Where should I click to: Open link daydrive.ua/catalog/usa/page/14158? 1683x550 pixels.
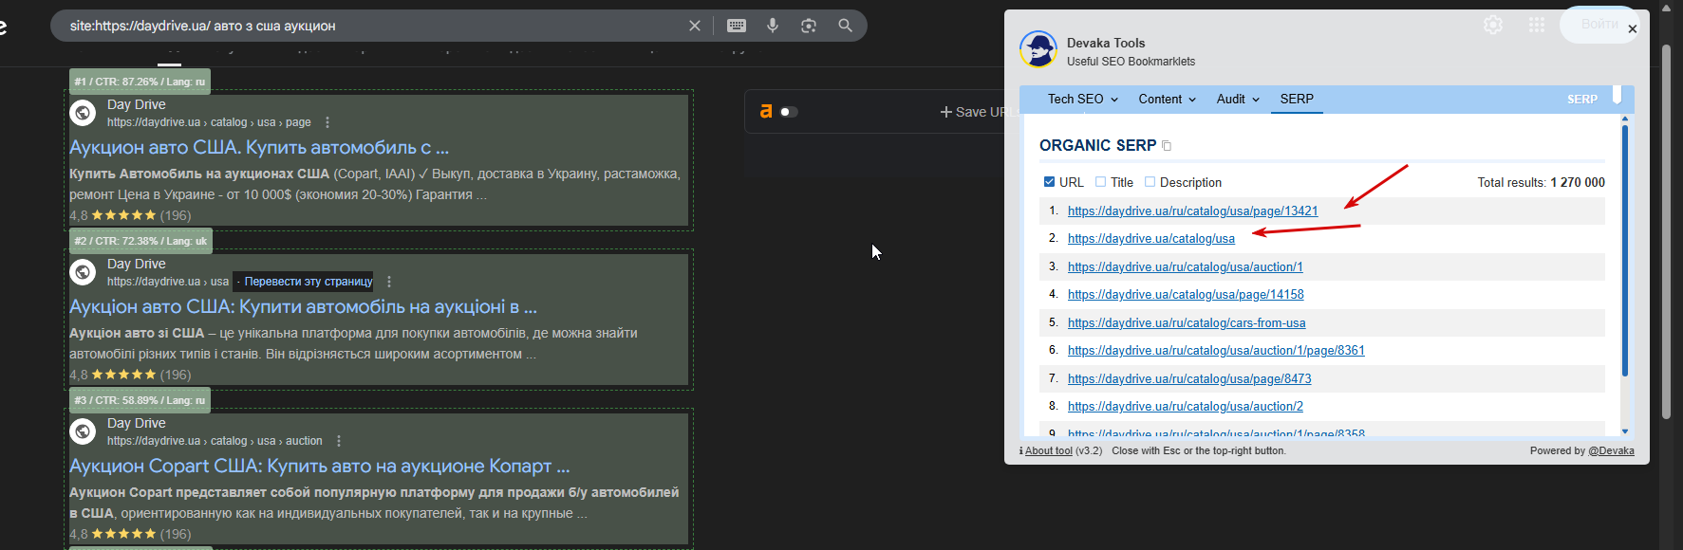coord(1186,295)
